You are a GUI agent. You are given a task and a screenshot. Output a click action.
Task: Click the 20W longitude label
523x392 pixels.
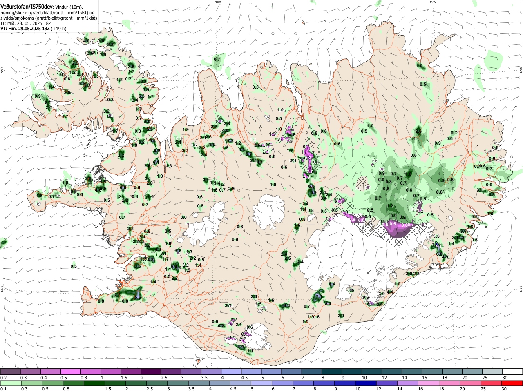point(217,2)
